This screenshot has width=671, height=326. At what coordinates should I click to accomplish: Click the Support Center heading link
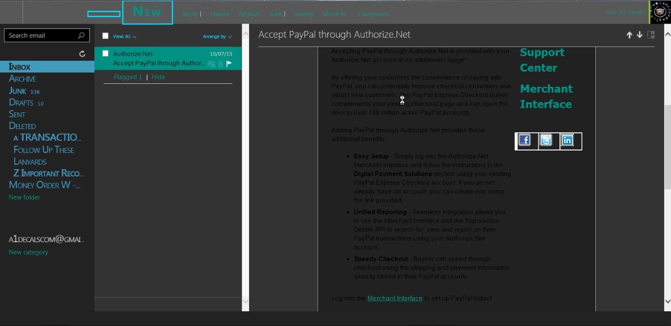pos(542,60)
